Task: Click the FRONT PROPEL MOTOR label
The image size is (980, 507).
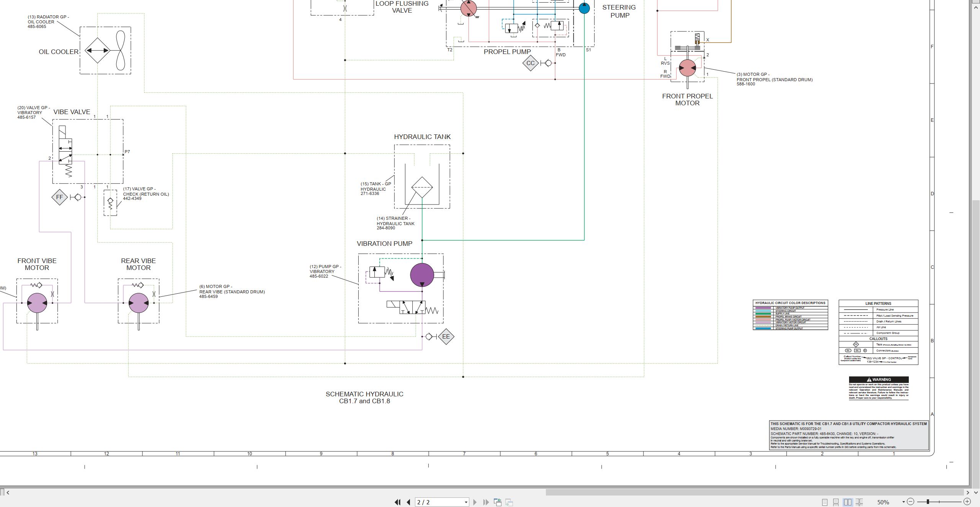Action: [687, 100]
